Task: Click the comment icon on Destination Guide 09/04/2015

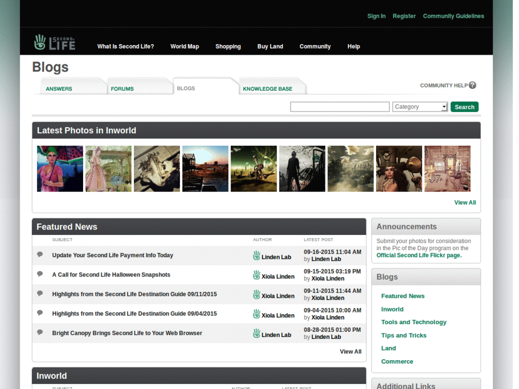Action: [40, 313]
